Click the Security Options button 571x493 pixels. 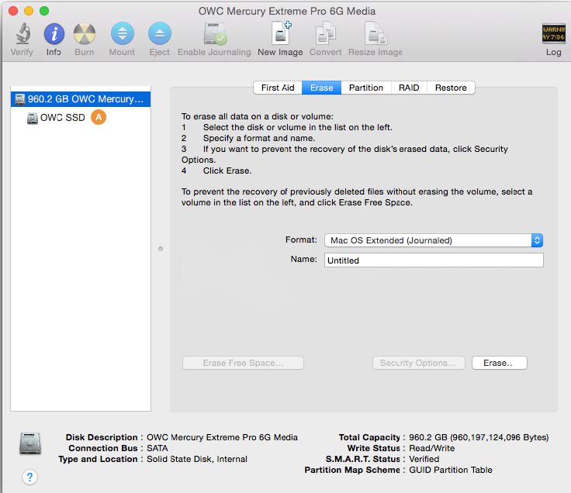pyautogui.click(x=418, y=363)
